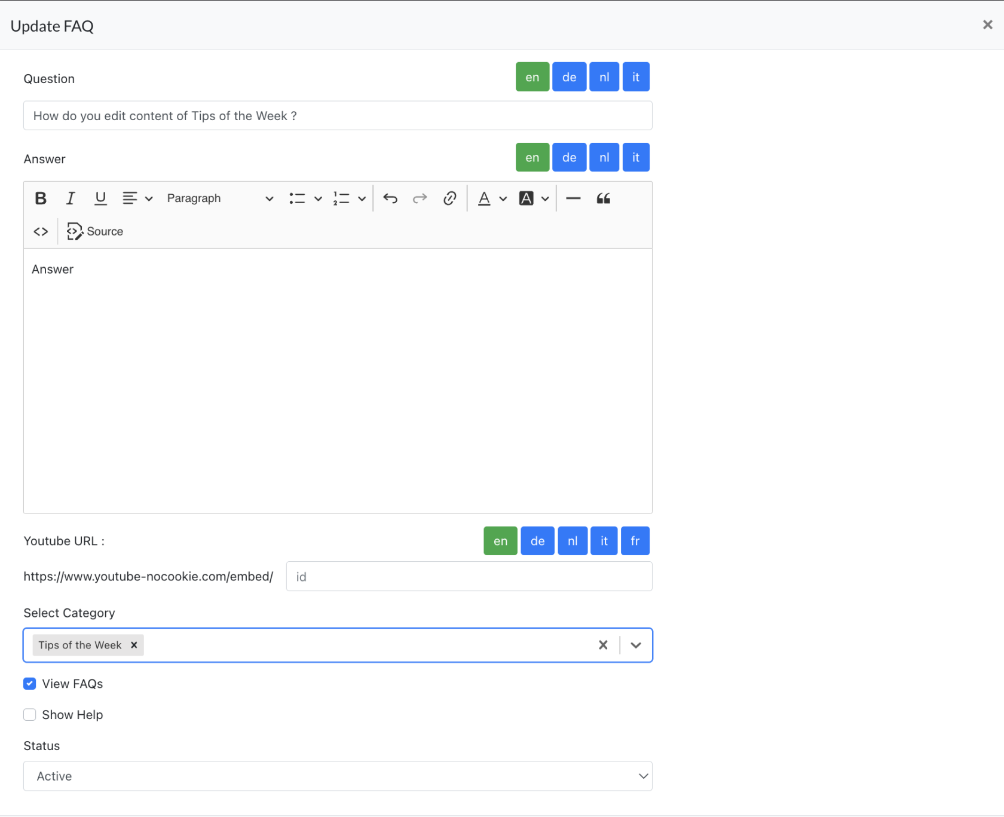Select 'de' language for Answer
This screenshot has height=817, width=1004.
(569, 157)
